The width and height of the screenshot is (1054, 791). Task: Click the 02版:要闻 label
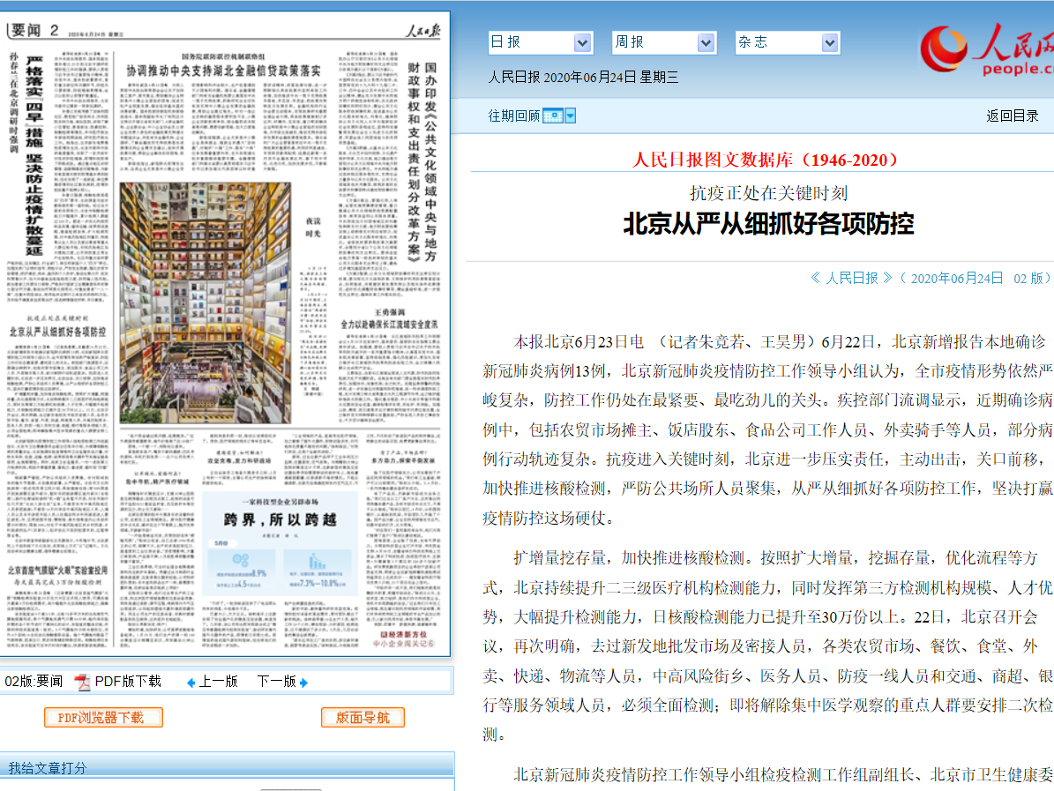[34, 682]
